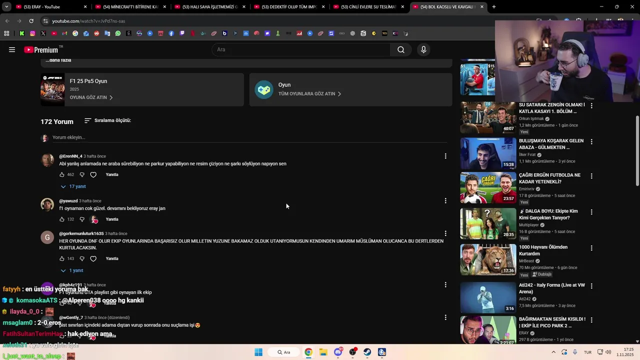
Task: Open TÜM OYUNLARA GÖZ ATIN link
Action: [x=309, y=93]
